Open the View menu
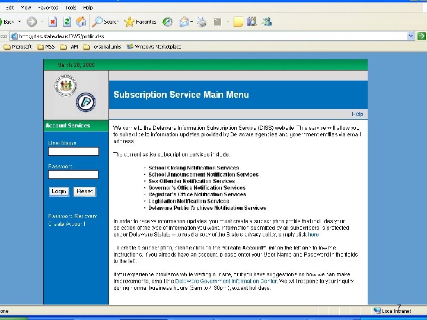The height and width of the screenshot is (320, 427). pos(26,8)
